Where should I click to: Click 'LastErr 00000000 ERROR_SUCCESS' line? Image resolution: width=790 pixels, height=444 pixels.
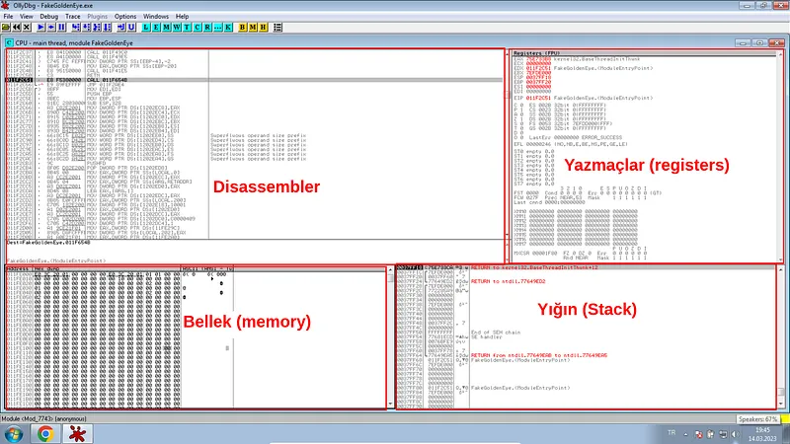tap(575, 137)
